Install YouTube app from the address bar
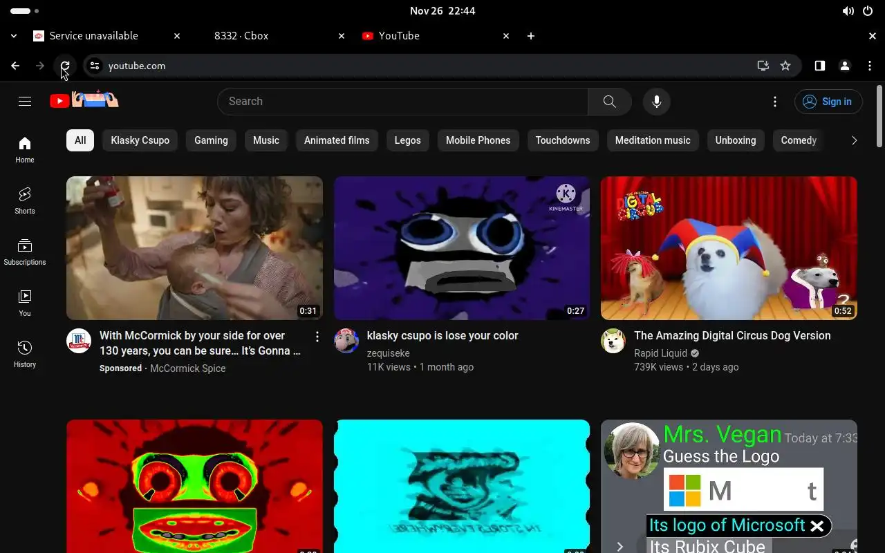 (763, 66)
